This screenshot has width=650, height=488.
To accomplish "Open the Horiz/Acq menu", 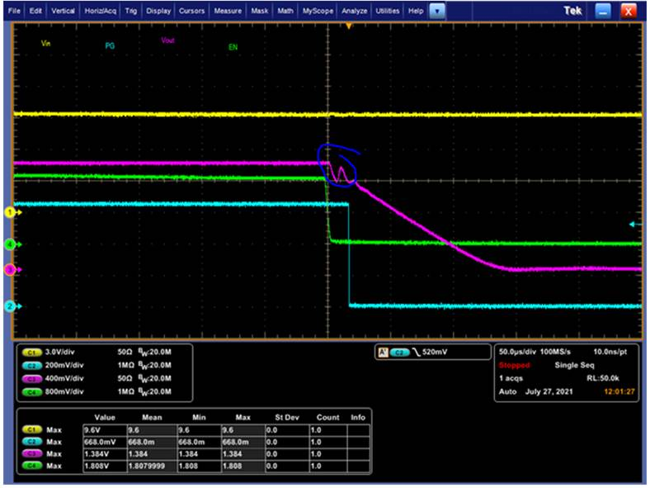I will [100, 12].
